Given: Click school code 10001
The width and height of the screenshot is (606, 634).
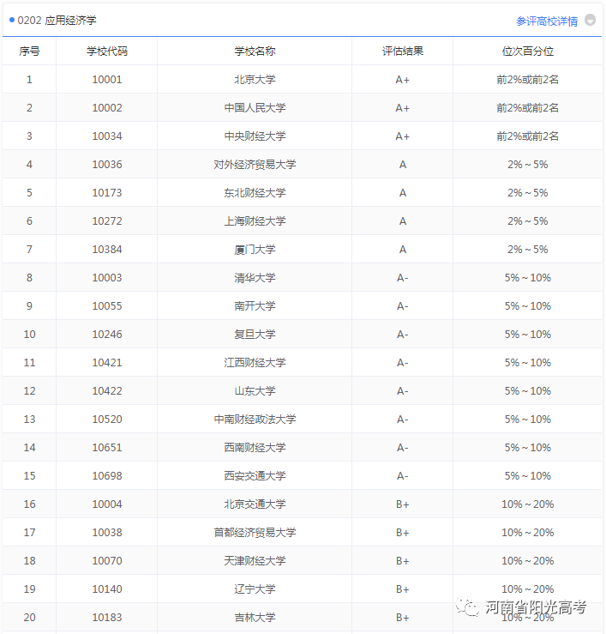Looking at the screenshot, I should pos(107,80).
